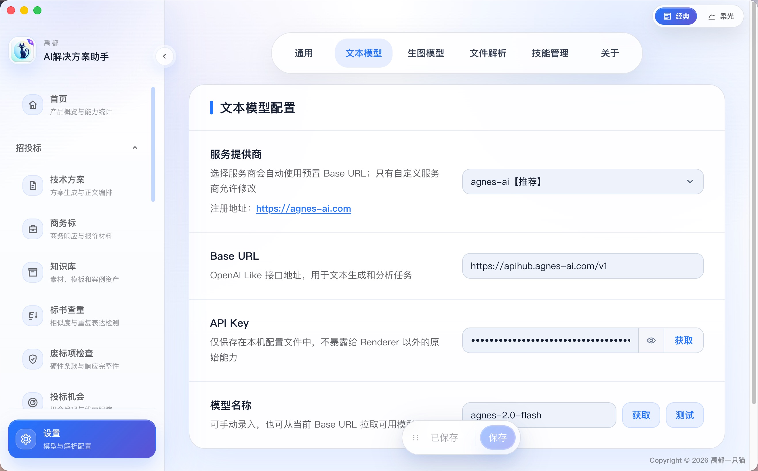Screen dimensions: 758x471
Task: Open the 废标项检查 shield icon
Action: point(33,359)
